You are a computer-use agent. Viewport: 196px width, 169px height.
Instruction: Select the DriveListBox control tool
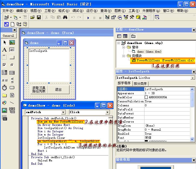point(12,88)
